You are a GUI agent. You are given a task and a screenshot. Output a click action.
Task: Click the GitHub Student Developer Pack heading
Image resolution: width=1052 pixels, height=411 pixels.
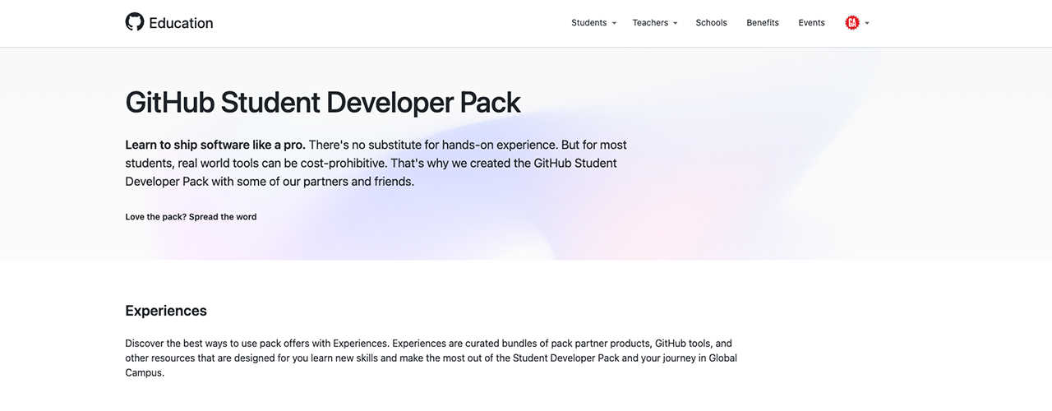click(322, 102)
